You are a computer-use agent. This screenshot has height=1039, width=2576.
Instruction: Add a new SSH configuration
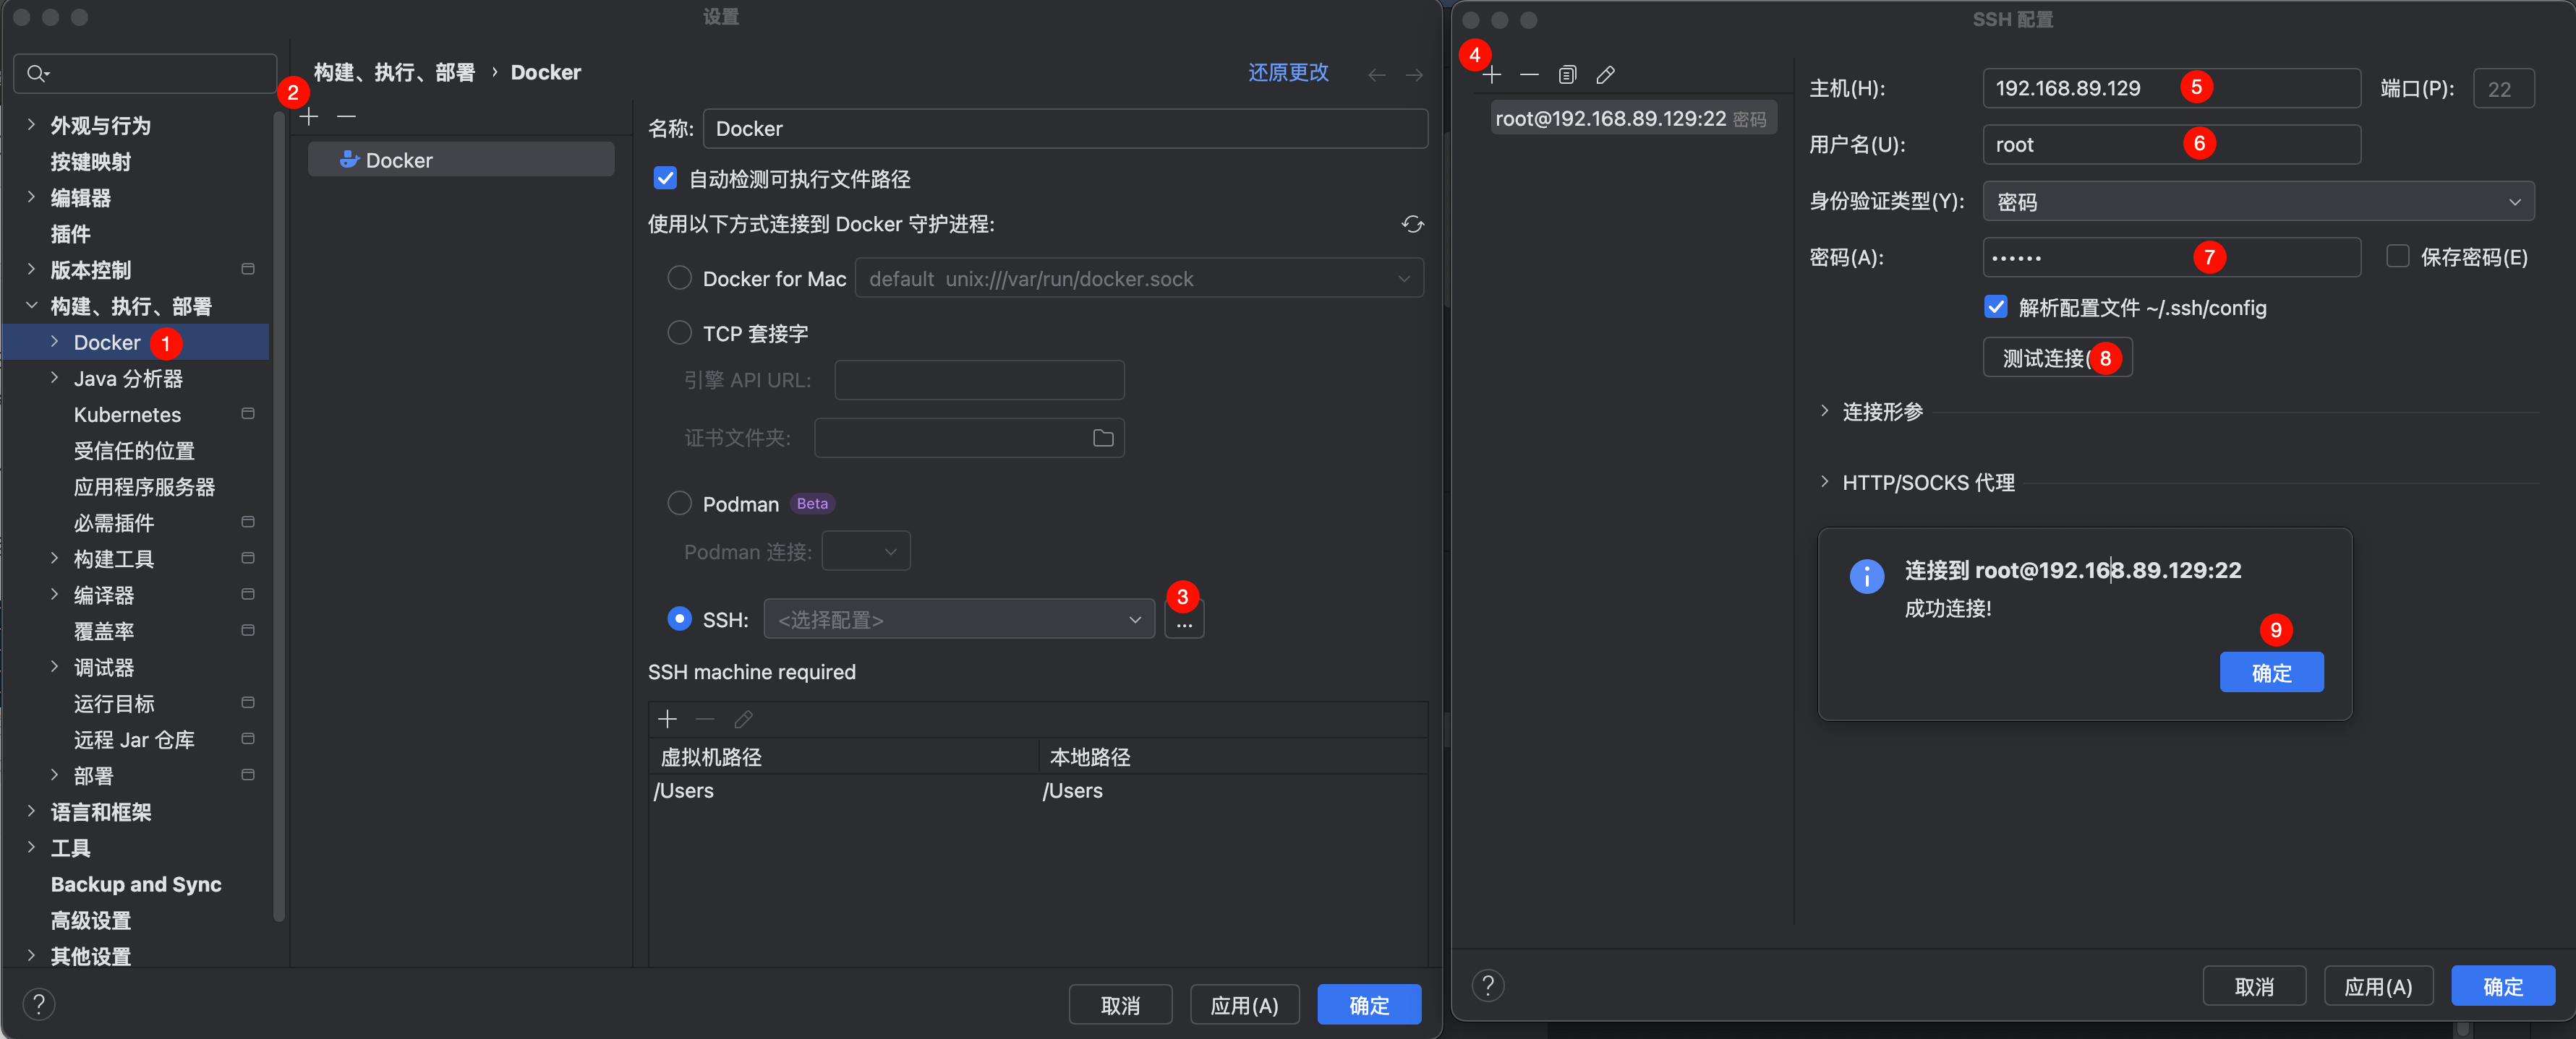[1491, 75]
